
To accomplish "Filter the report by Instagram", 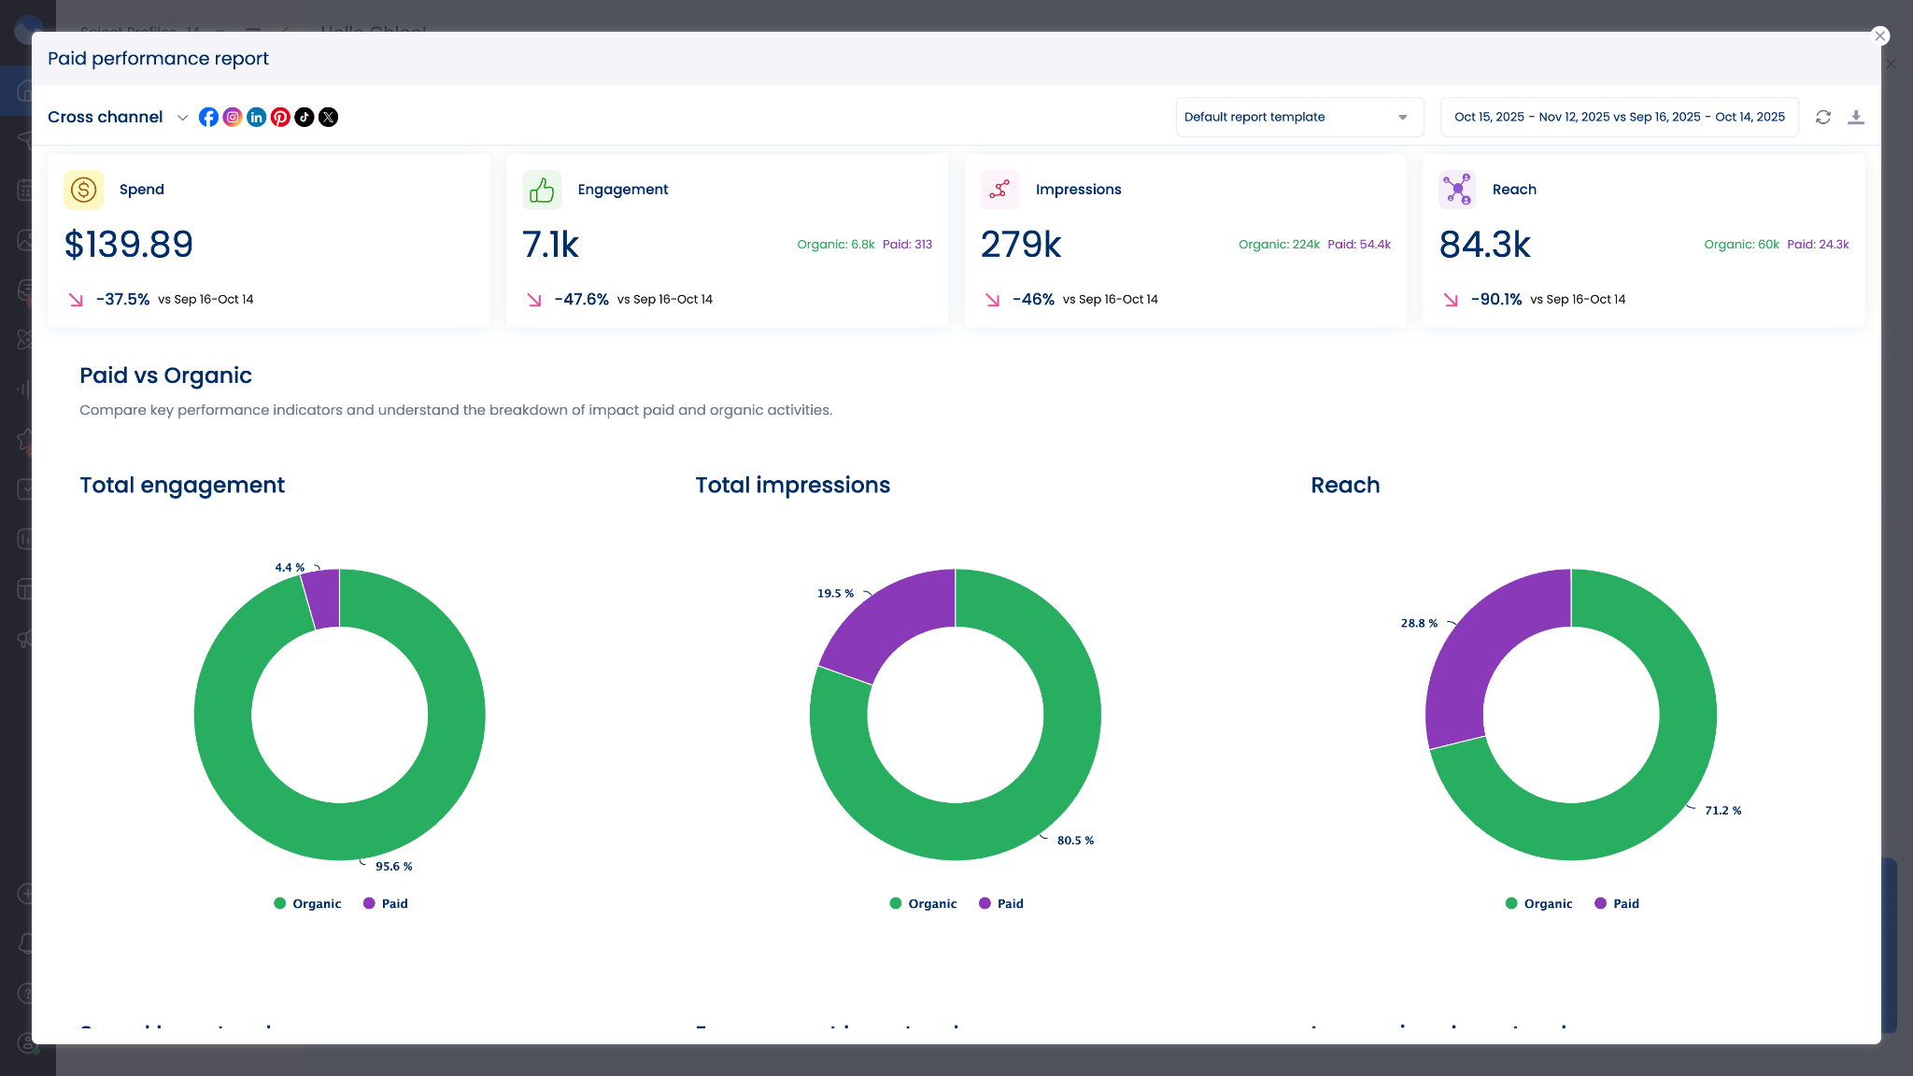I will [233, 117].
